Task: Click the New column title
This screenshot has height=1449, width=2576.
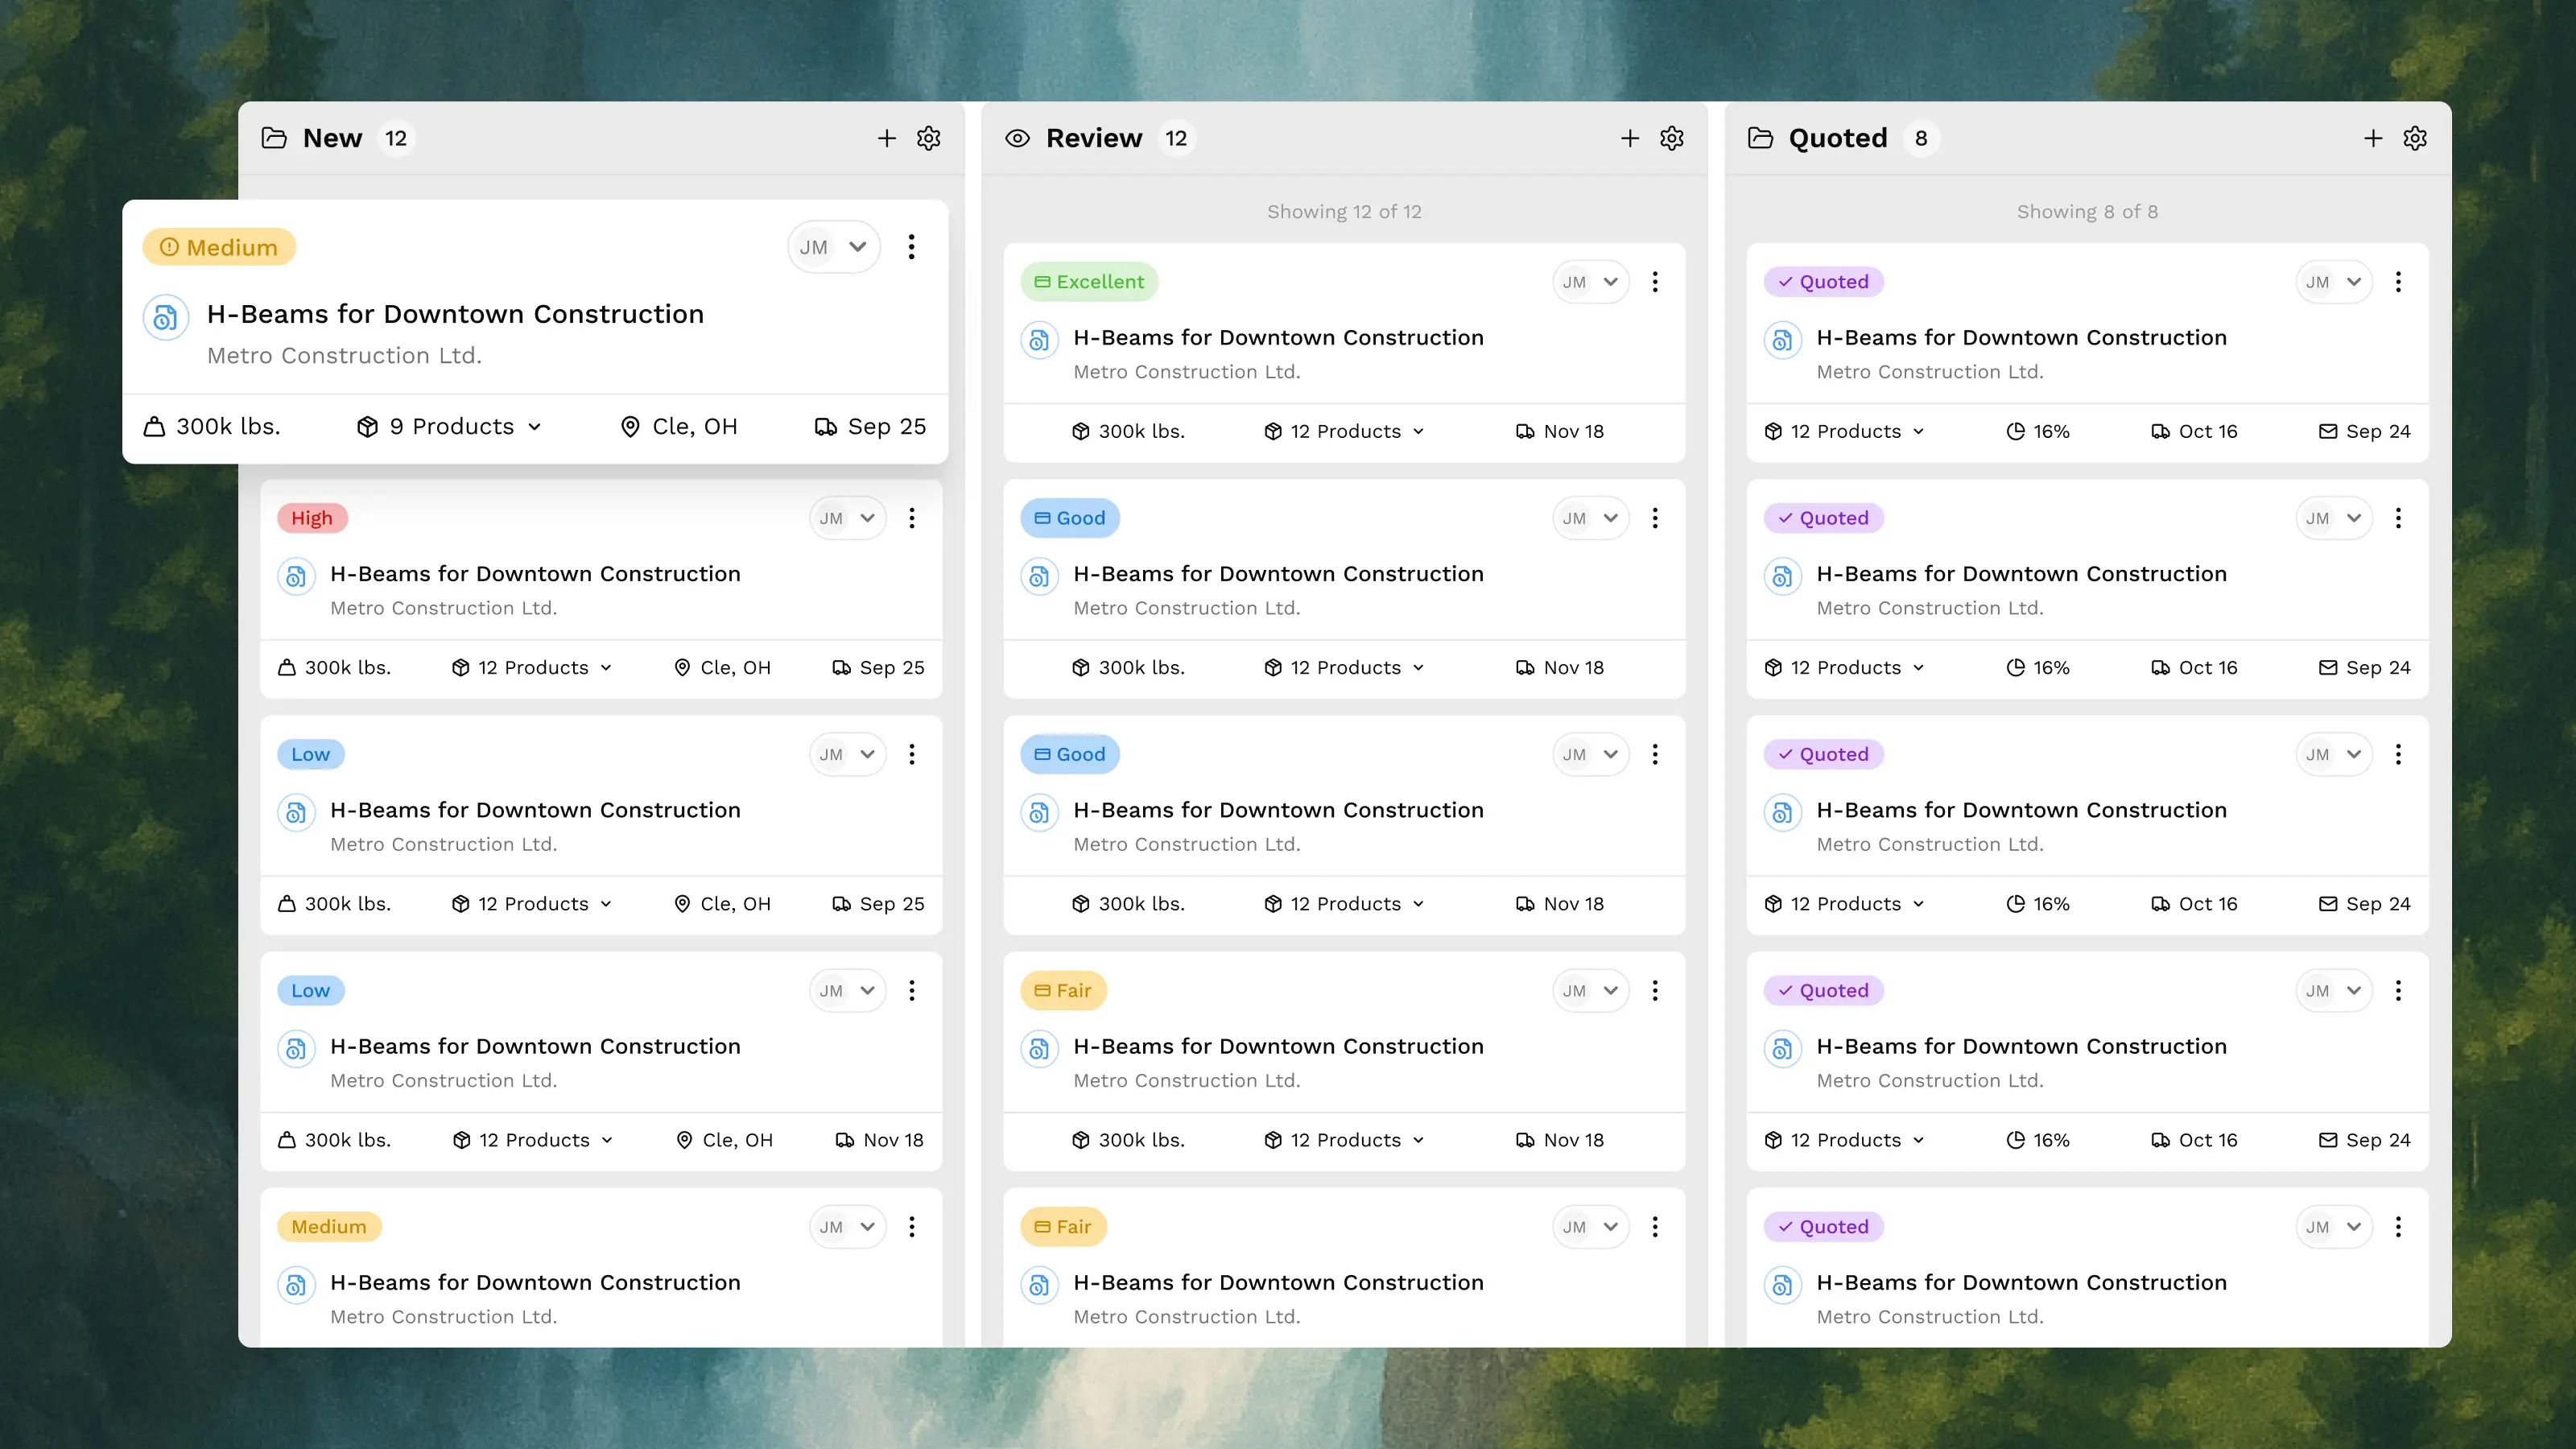Action: tap(332, 138)
